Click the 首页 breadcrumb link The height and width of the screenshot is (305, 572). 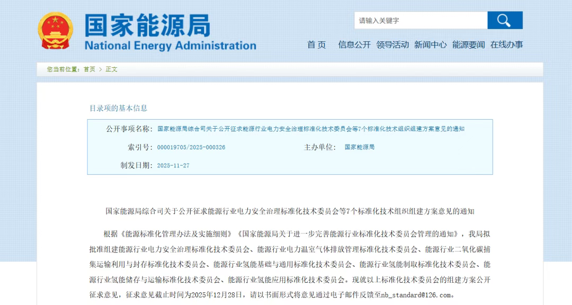90,69
